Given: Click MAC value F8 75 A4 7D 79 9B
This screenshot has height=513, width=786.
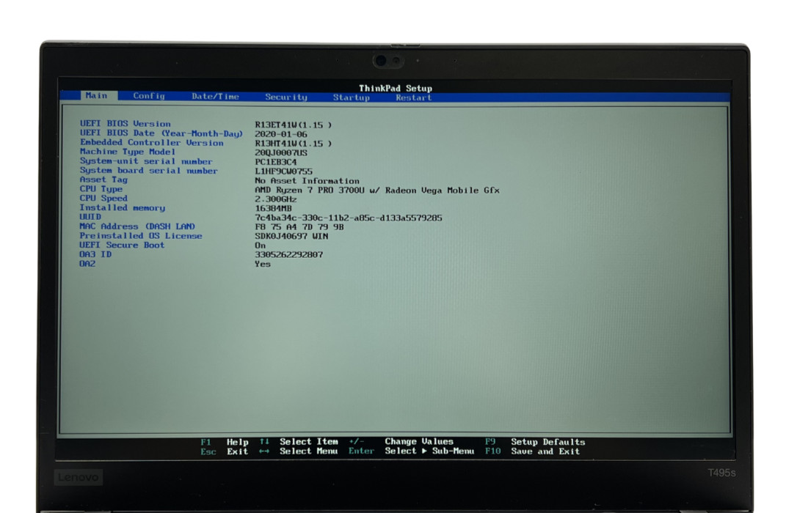Looking at the screenshot, I should coord(299,226).
